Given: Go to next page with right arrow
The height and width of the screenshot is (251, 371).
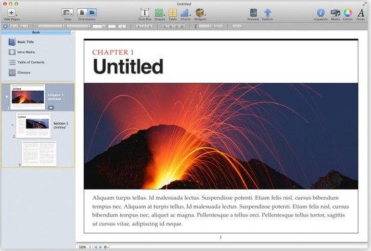Looking at the screenshot, I should click(101, 247).
